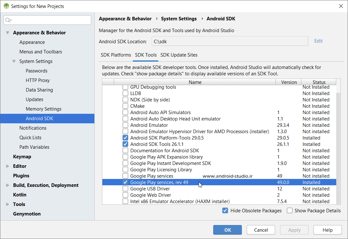The width and height of the screenshot is (348, 239).
Task: Select Memory Settings
Action: coord(44,109)
